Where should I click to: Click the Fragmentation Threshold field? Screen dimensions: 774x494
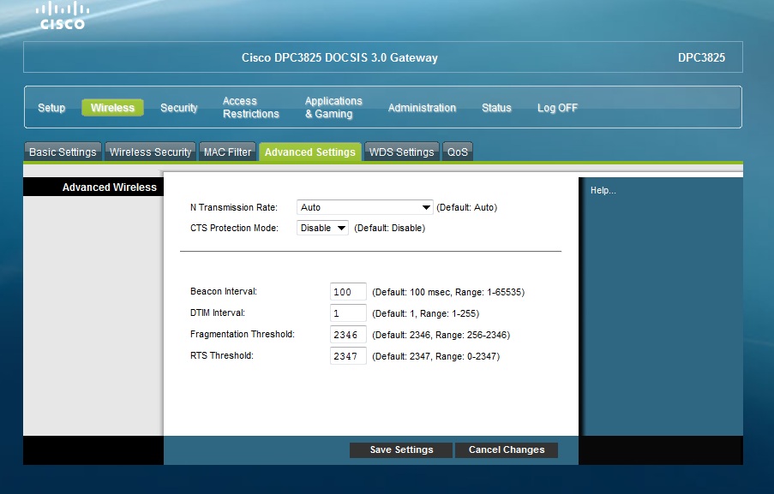tap(348, 335)
